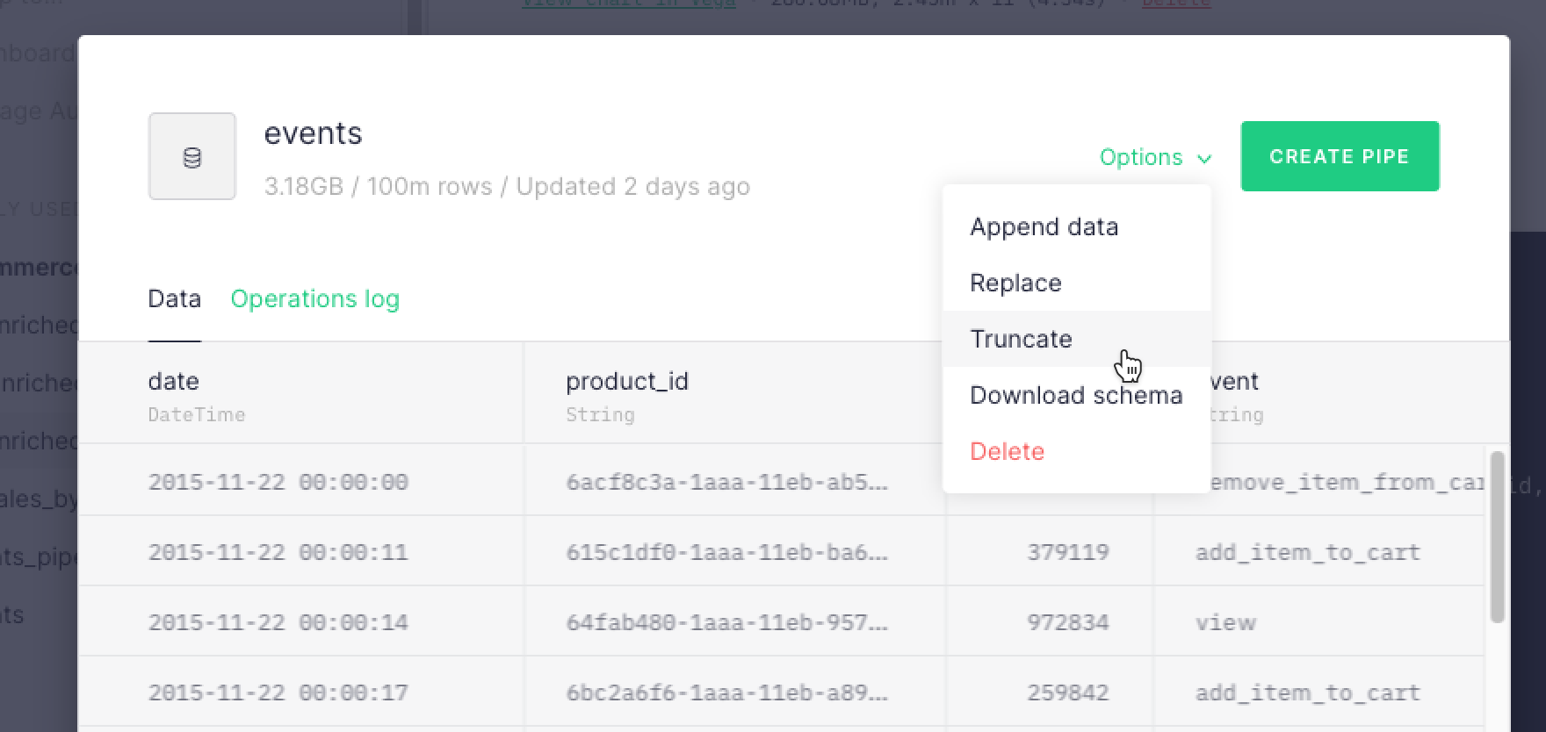The width and height of the screenshot is (1546, 732).
Task: Choose Download schema option
Action: coord(1076,395)
